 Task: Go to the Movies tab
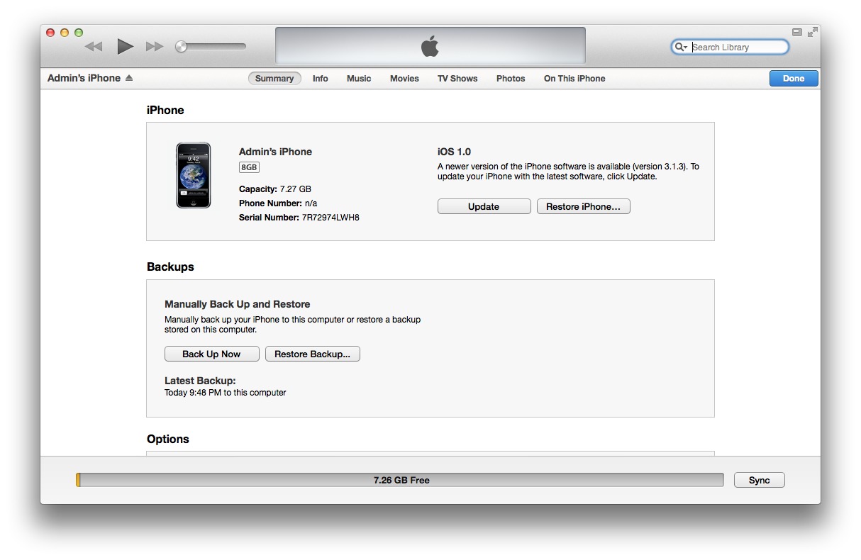click(404, 79)
